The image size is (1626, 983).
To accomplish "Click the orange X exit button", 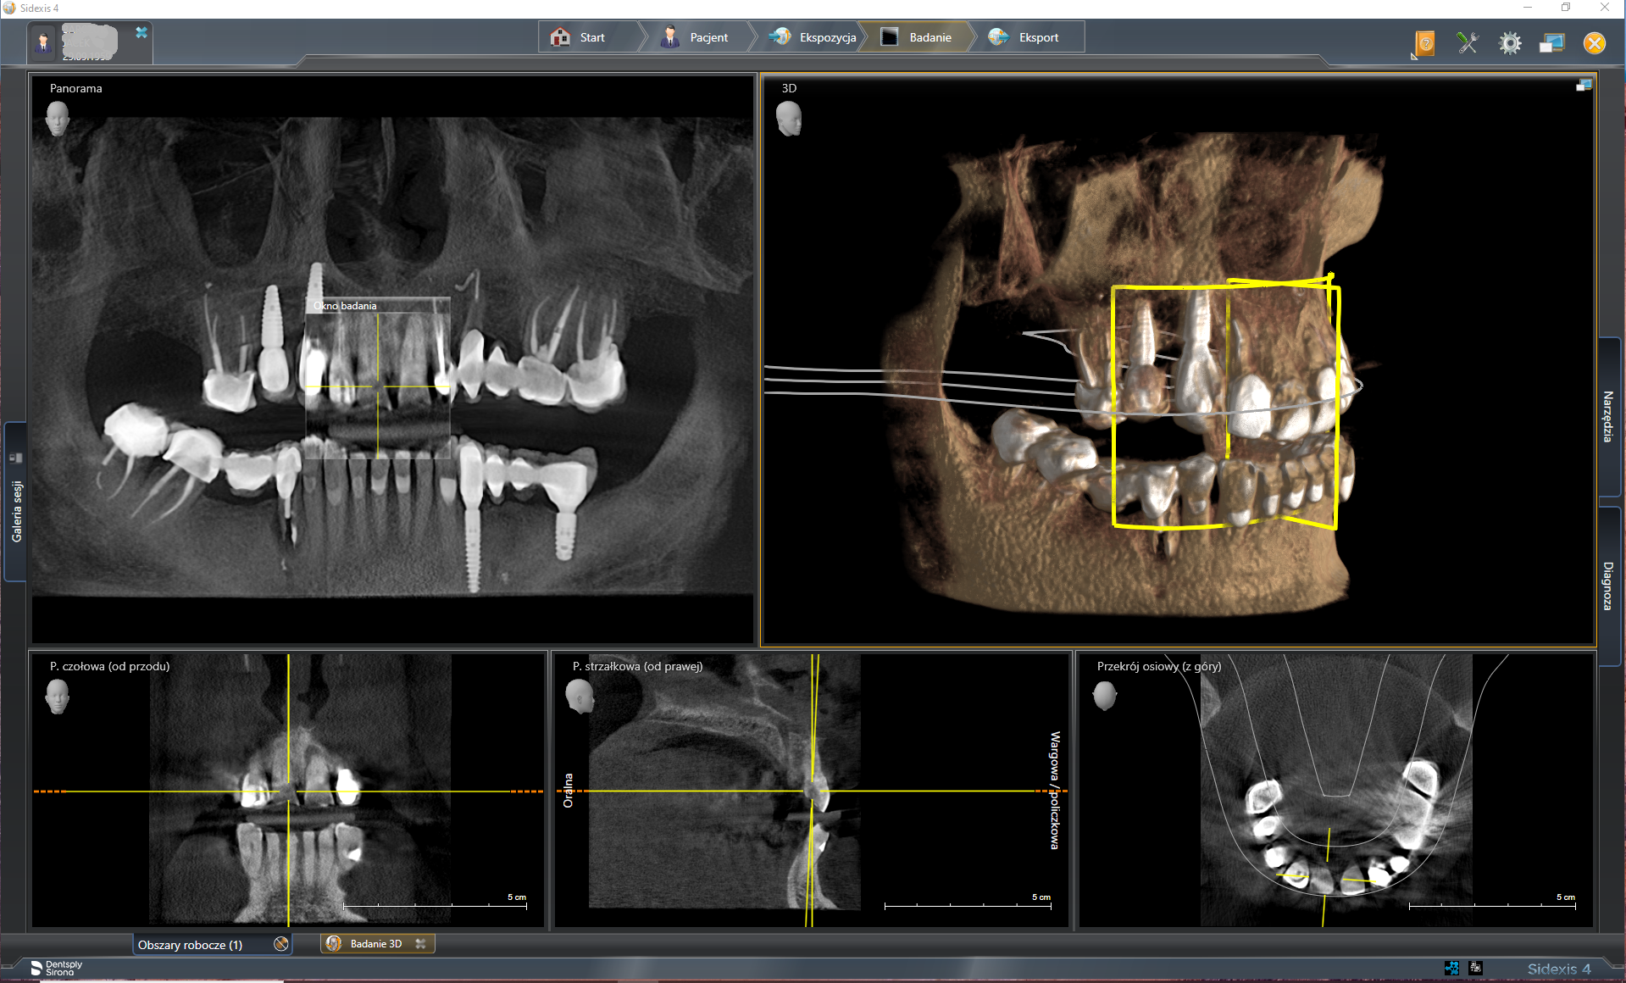I will pyautogui.click(x=1595, y=42).
